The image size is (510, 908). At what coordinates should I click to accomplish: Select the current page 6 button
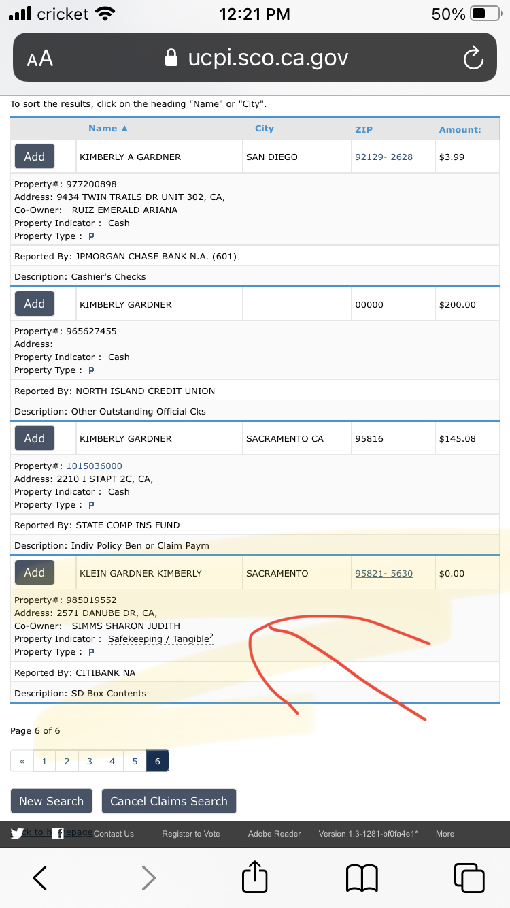(157, 761)
